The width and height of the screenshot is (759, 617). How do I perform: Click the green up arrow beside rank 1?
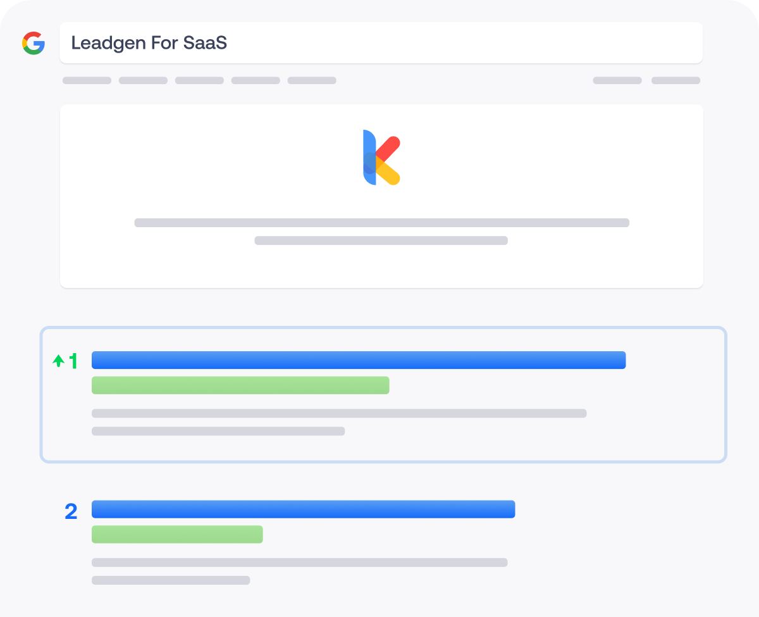[58, 361]
